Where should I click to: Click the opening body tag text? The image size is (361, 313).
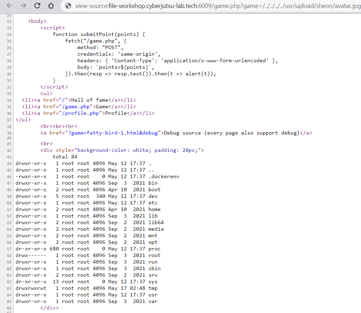tap(37, 21)
